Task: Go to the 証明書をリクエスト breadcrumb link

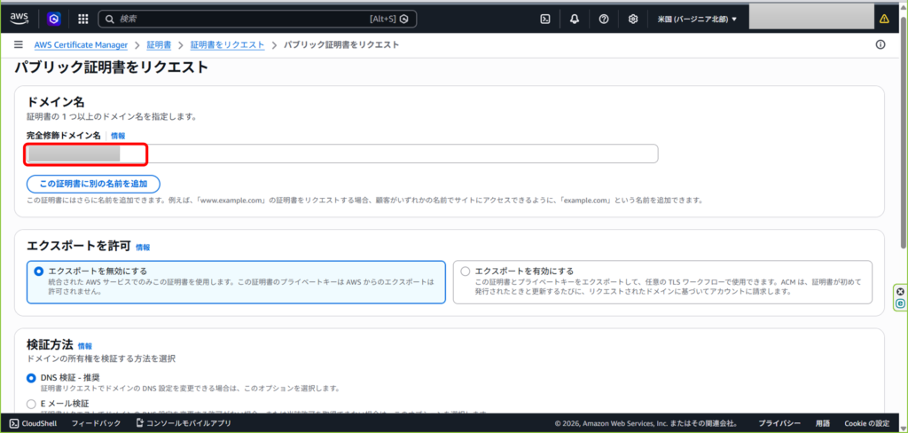Action: (x=227, y=44)
